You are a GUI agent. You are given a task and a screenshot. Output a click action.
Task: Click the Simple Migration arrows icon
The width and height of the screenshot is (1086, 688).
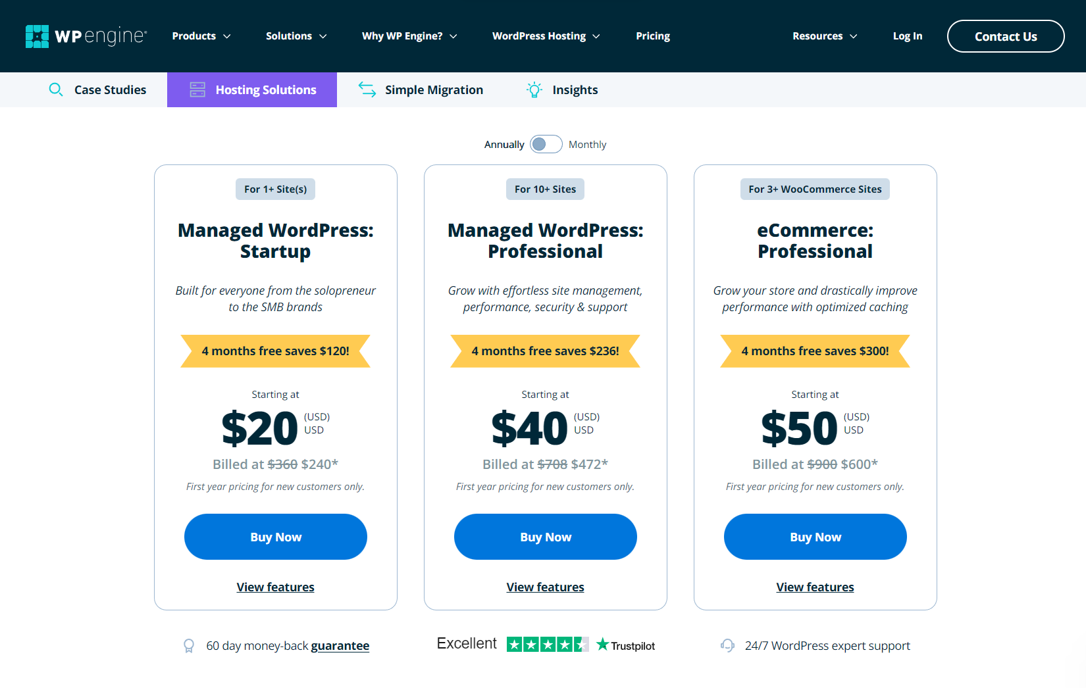[367, 89]
